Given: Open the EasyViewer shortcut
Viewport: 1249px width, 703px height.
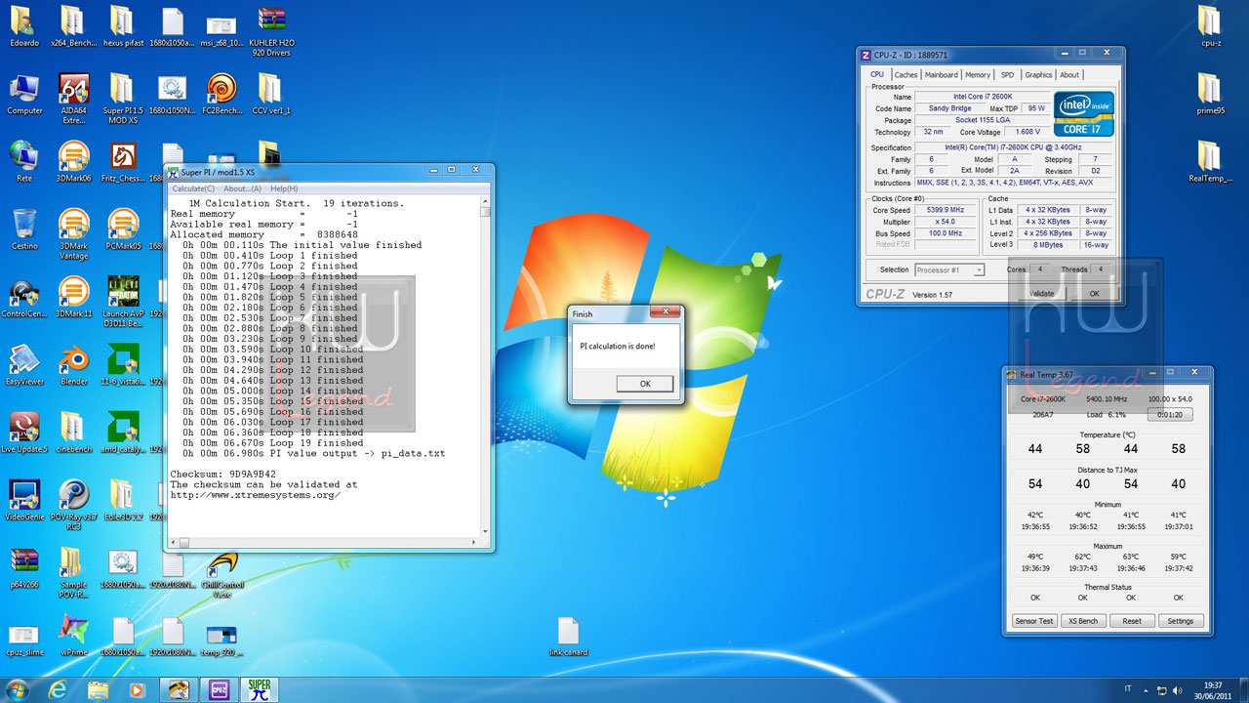Looking at the screenshot, I should click(24, 365).
